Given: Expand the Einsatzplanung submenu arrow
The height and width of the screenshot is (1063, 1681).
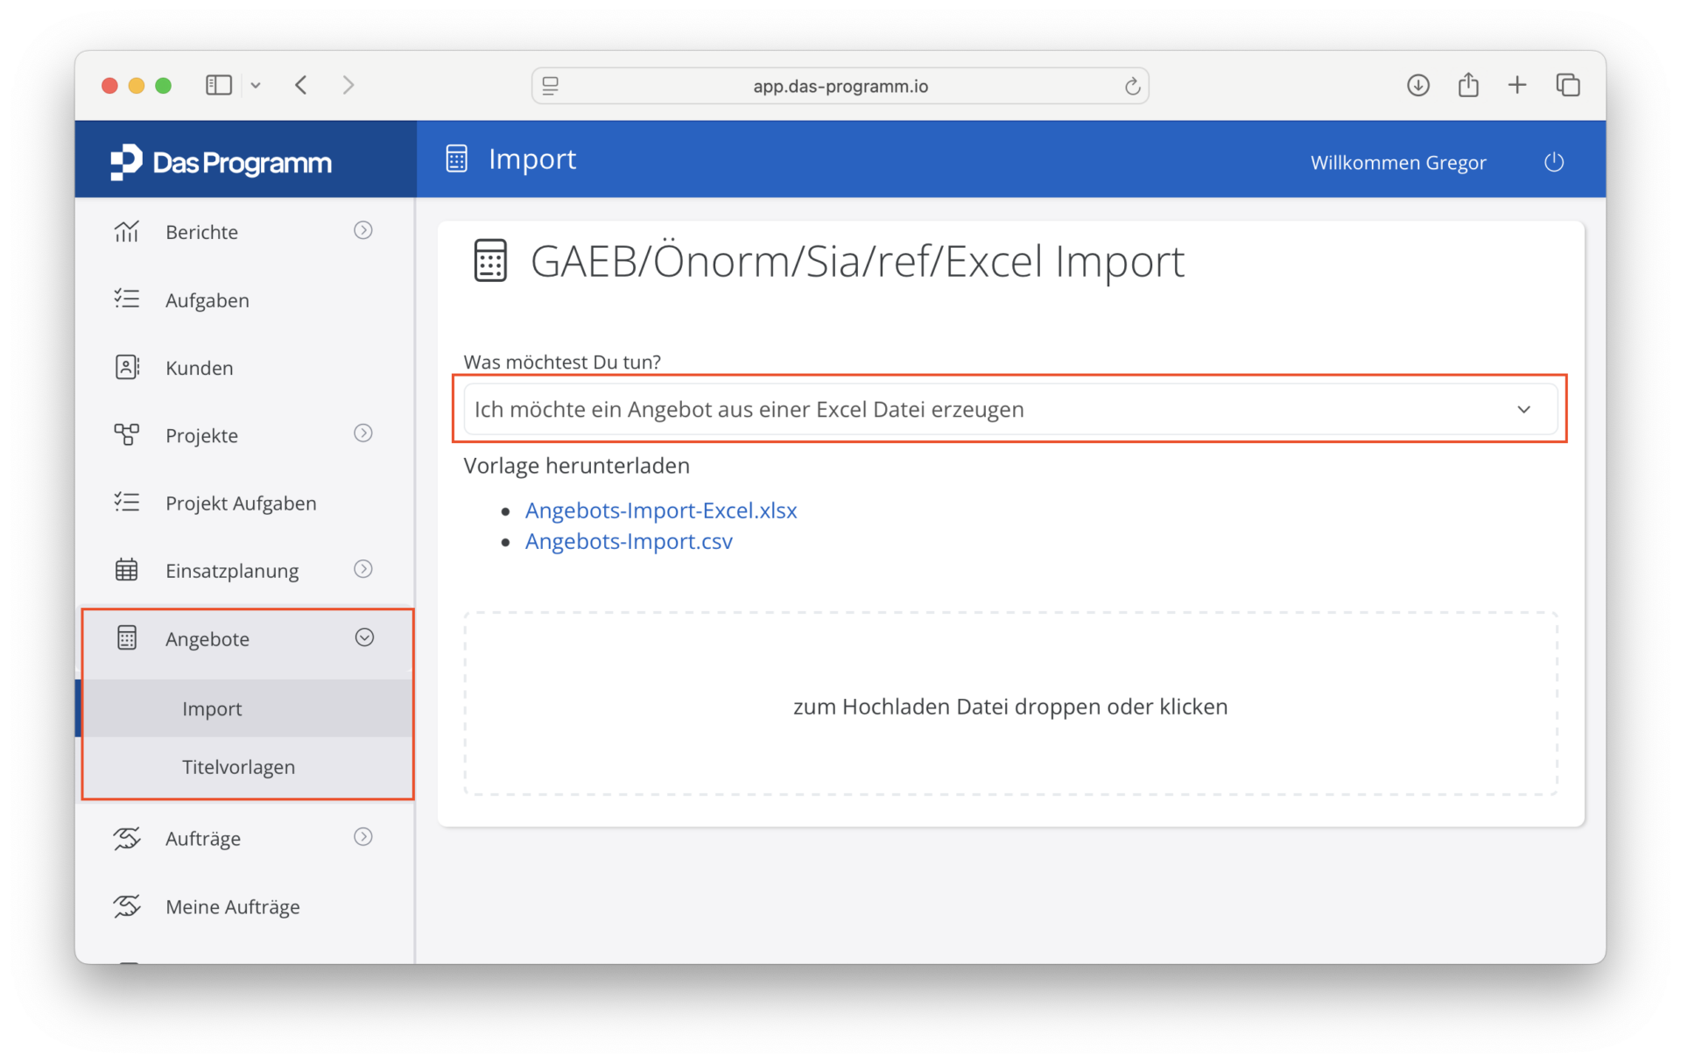Looking at the screenshot, I should pyautogui.click(x=363, y=569).
